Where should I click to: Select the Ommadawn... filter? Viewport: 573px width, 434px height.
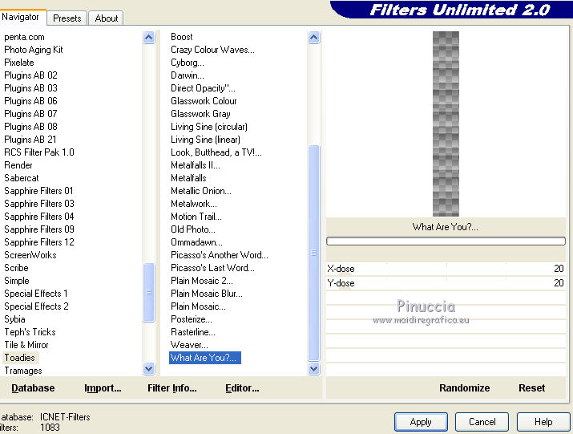point(196,242)
